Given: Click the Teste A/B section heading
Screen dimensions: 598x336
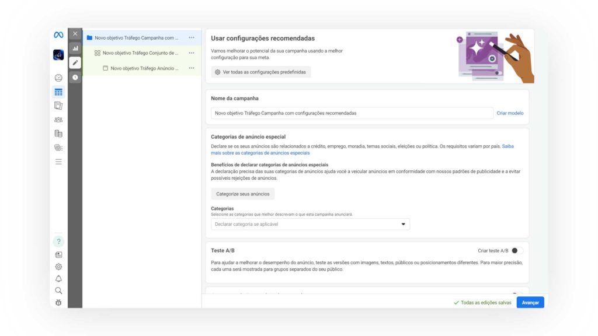Looking at the screenshot, I should point(222,250).
